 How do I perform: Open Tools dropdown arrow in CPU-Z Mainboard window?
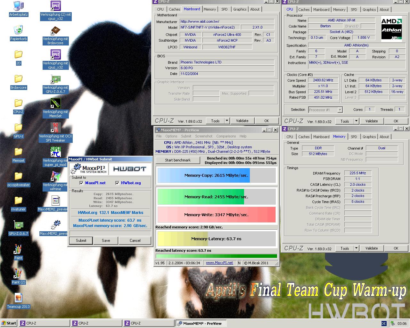pyautogui.click(x=227, y=121)
